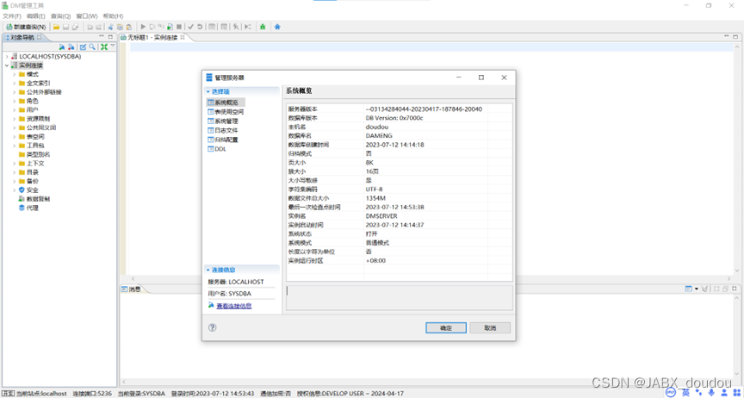Select 数据复制 in the object tree
The width and height of the screenshot is (744, 398).
coord(38,199)
